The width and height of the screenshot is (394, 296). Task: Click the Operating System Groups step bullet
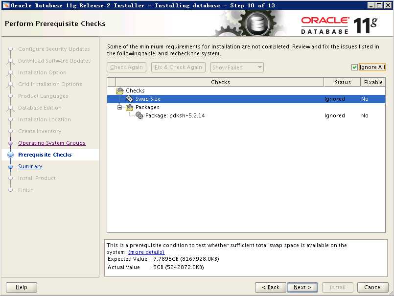[x=11, y=143]
